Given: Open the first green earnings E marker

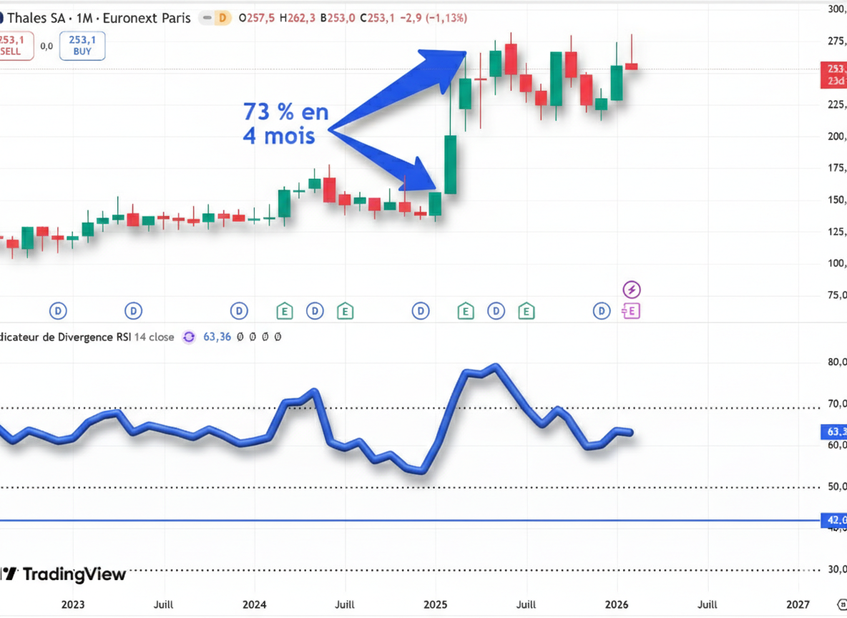Looking at the screenshot, I should tap(285, 311).
